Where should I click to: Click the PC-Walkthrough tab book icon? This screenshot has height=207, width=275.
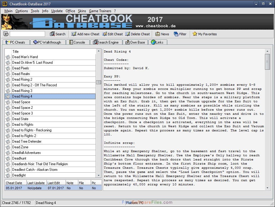[x=35, y=42]
